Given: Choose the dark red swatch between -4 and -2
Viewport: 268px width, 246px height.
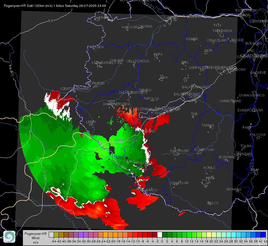Looking at the screenshot, I should pos(155,235).
